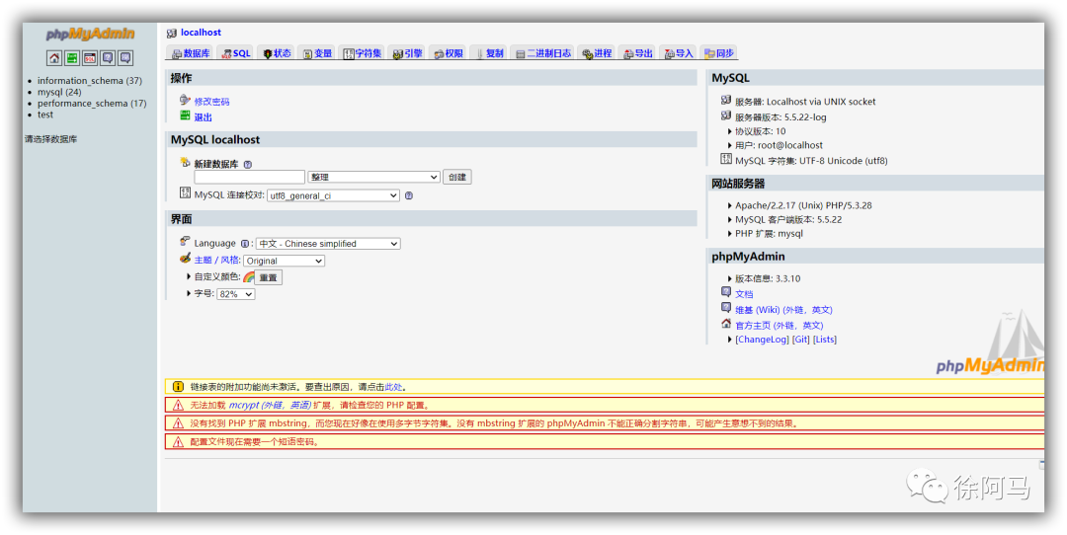Click the rainbow color picker icon
The height and width of the screenshot is (535, 1067).
[x=248, y=277]
